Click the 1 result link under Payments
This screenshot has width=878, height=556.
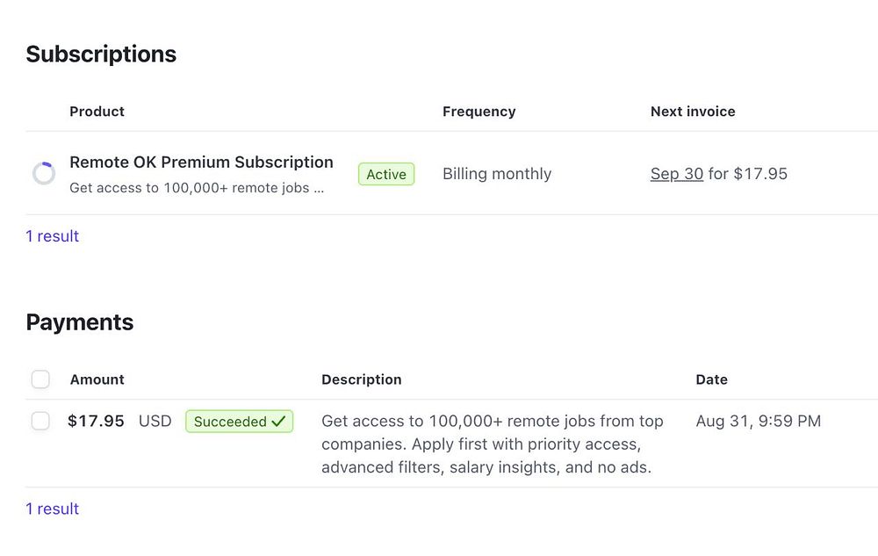coord(53,509)
